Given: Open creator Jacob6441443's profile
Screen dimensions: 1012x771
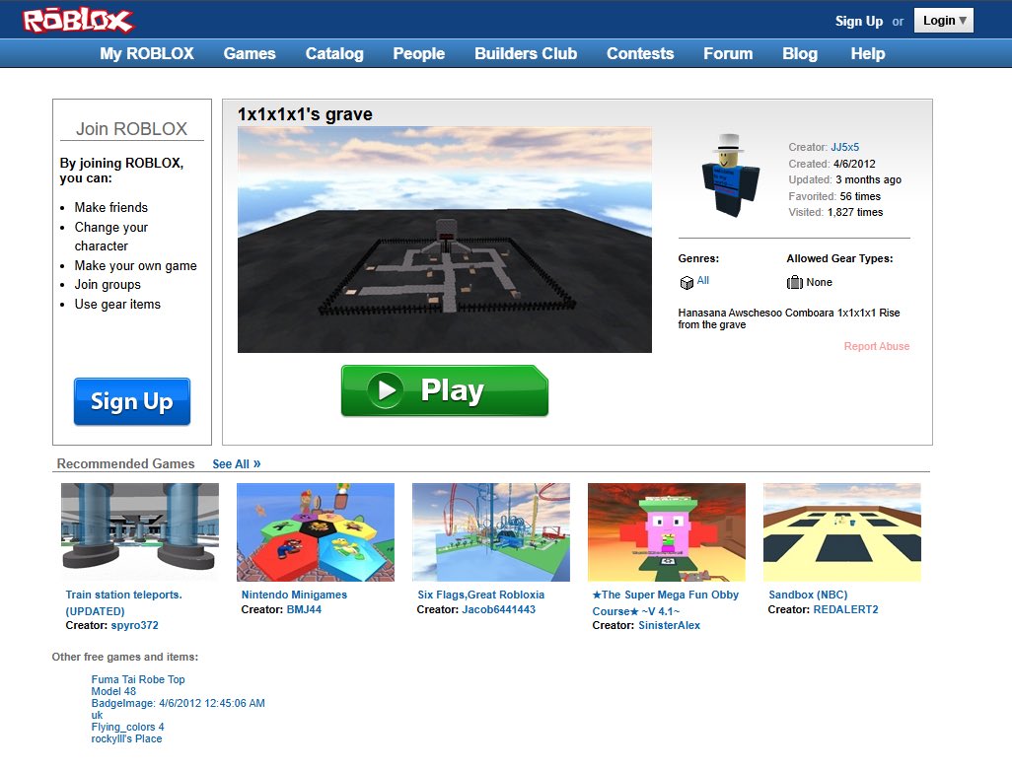Looking at the screenshot, I should point(499,609).
